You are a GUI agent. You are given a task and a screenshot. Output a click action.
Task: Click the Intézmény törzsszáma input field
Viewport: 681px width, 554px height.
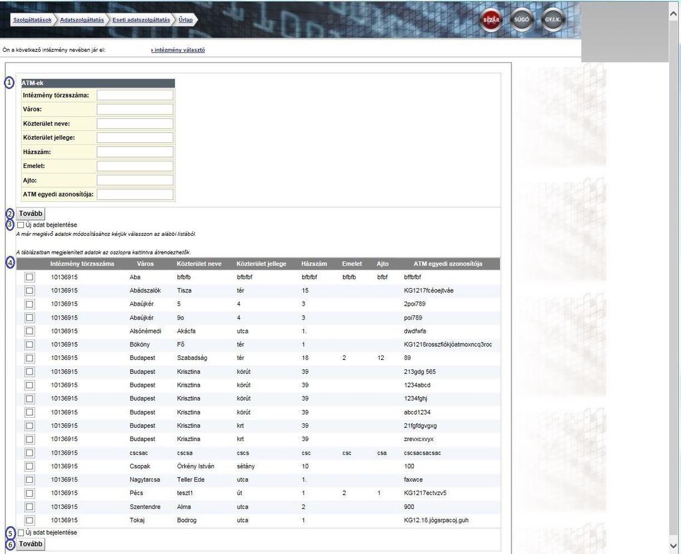coord(135,95)
